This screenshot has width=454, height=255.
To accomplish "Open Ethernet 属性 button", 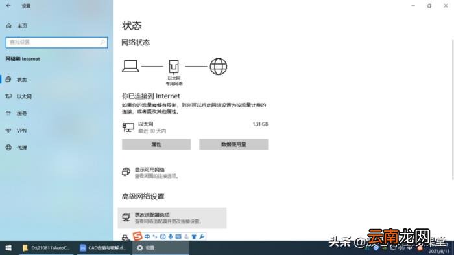I will (156, 144).
